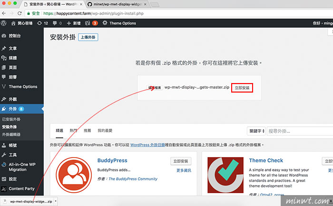333x206 pixels.
Task: Open the Yoast SEO icon with badge 3
Action: (88, 23)
